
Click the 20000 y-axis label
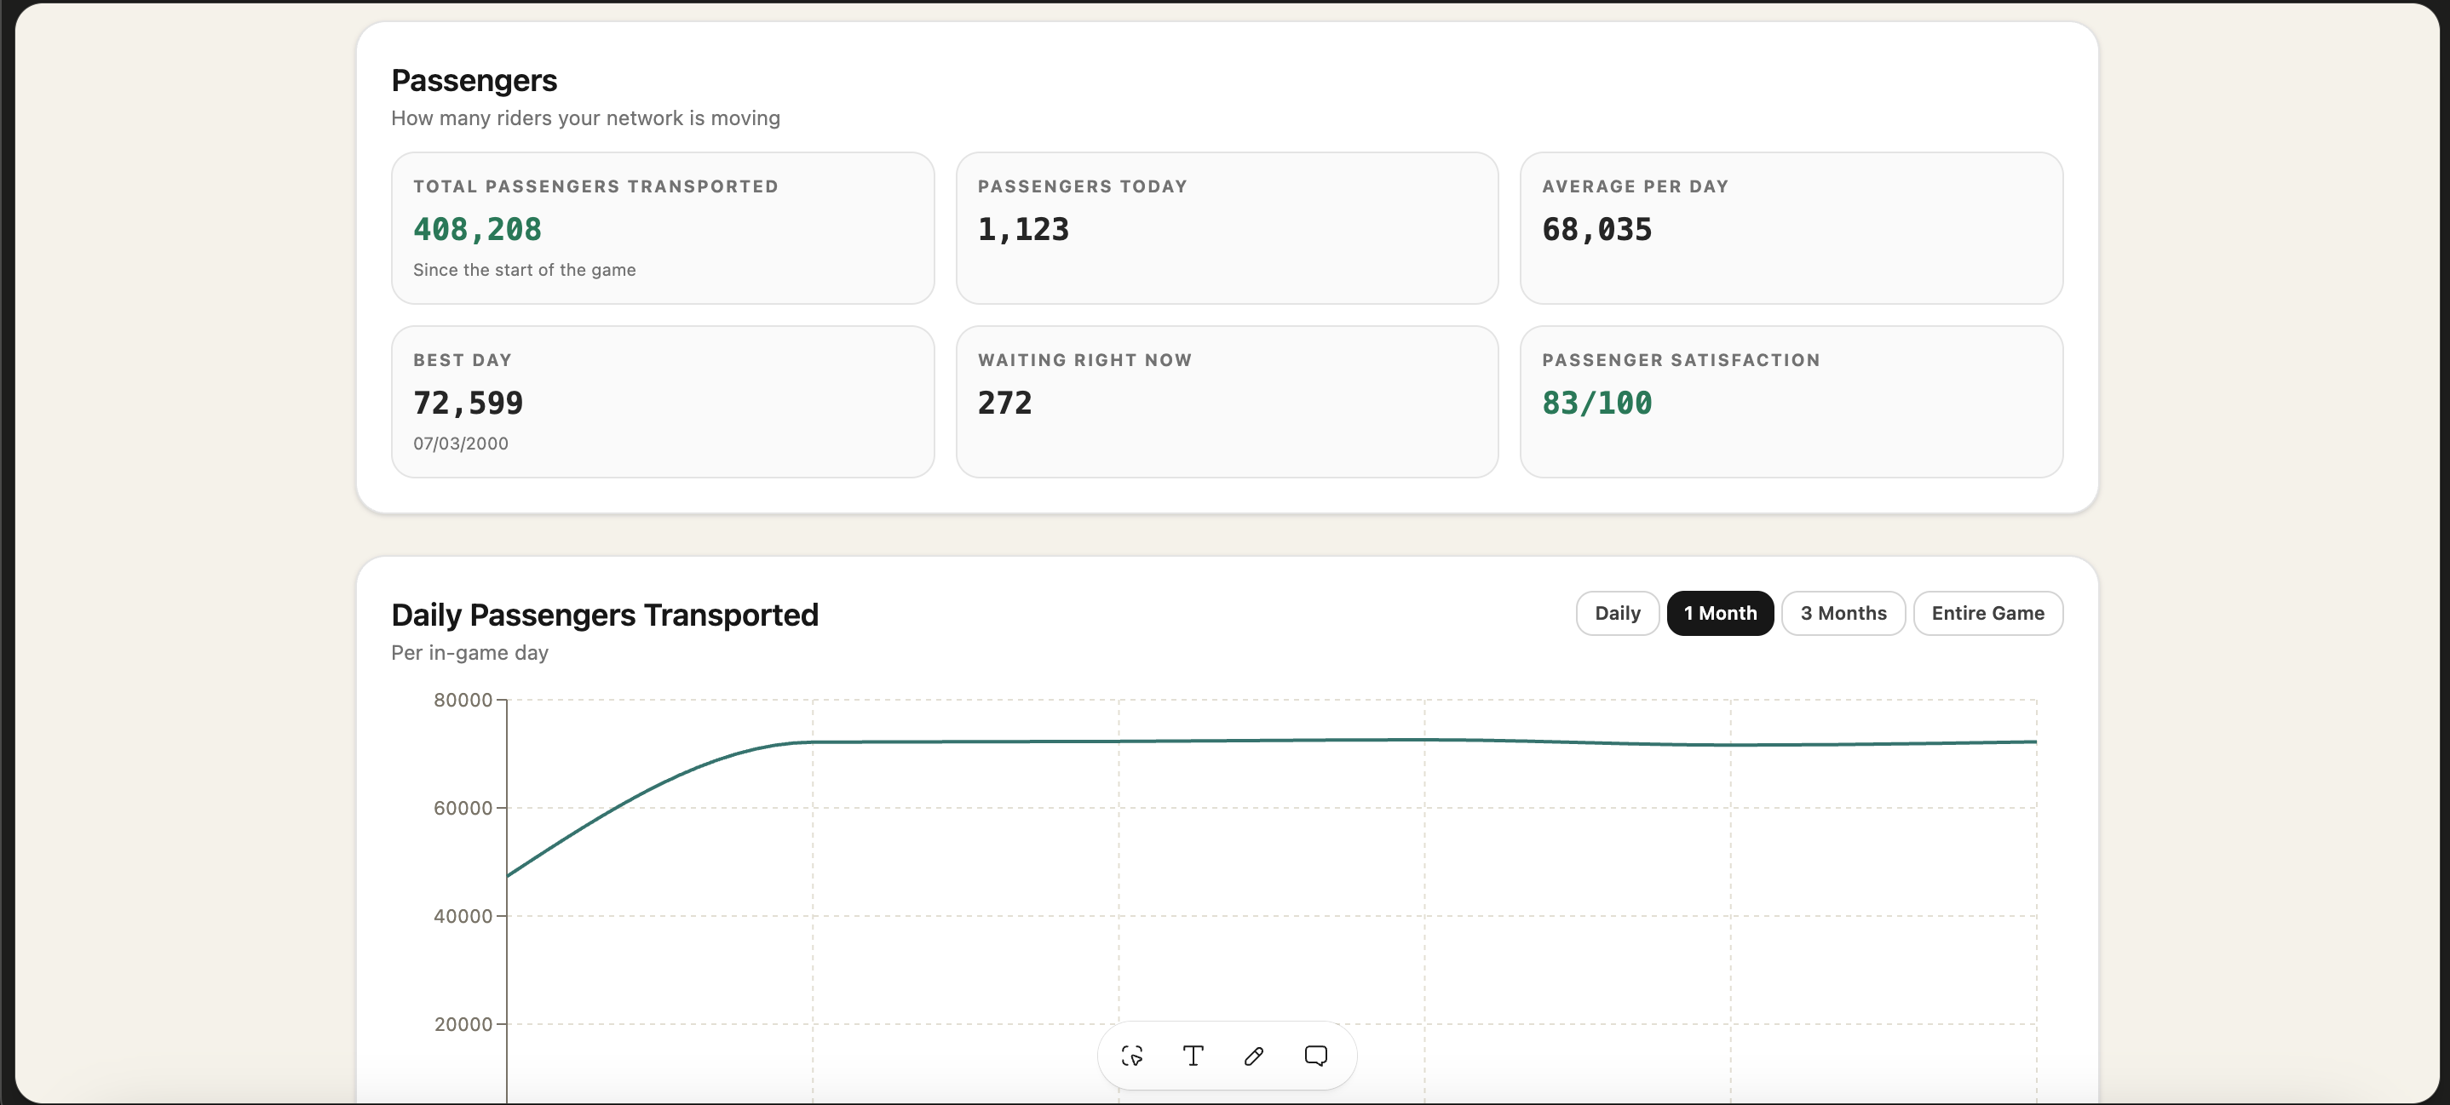tap(463, 1024)
